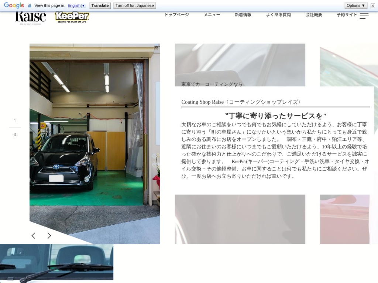Screen dimensions: 378x283
Task: Click the Raise logo
Action: 30,17
